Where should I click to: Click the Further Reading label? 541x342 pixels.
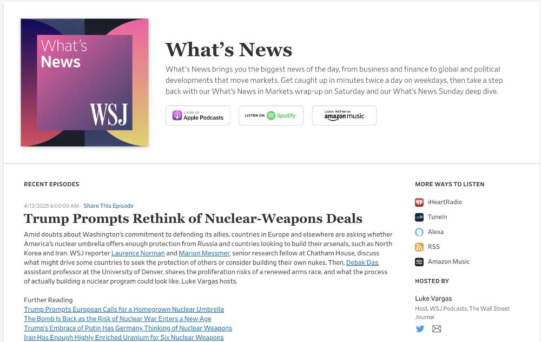coord(48,300)
